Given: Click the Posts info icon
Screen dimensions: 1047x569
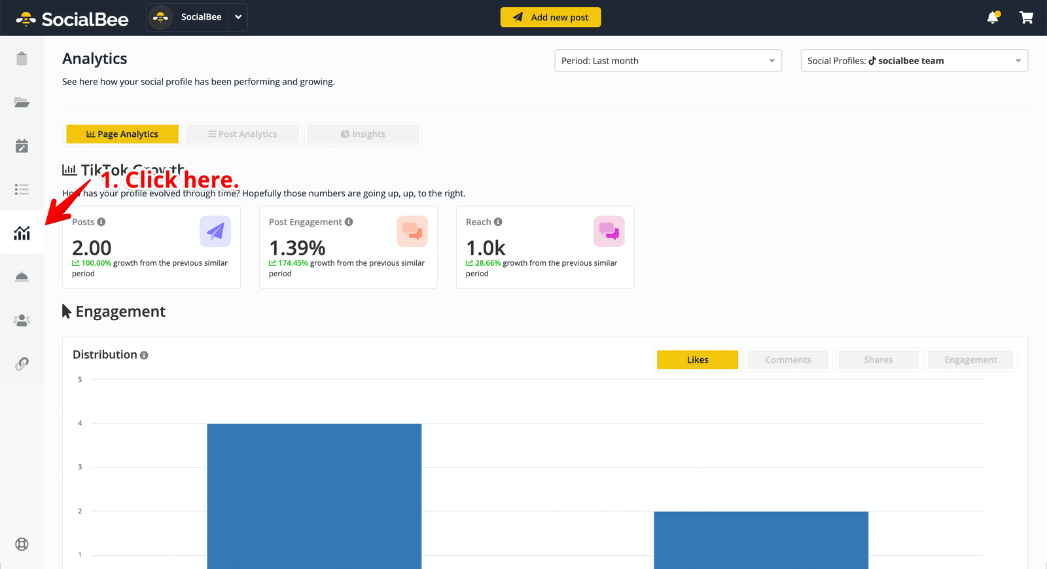Looking at the screenshot, I should (101, 222).
